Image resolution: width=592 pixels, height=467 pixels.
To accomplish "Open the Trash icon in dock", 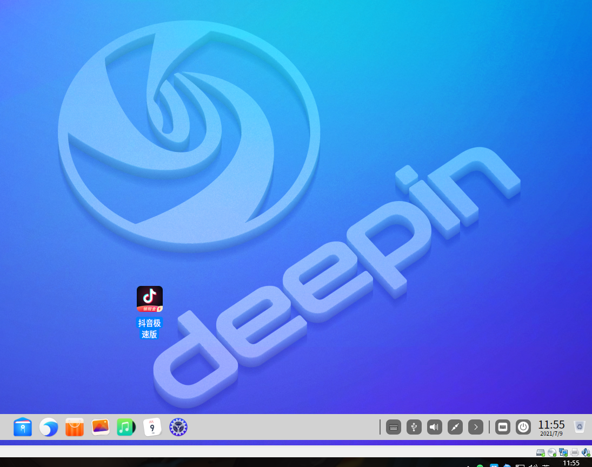I will click(579, 427).
